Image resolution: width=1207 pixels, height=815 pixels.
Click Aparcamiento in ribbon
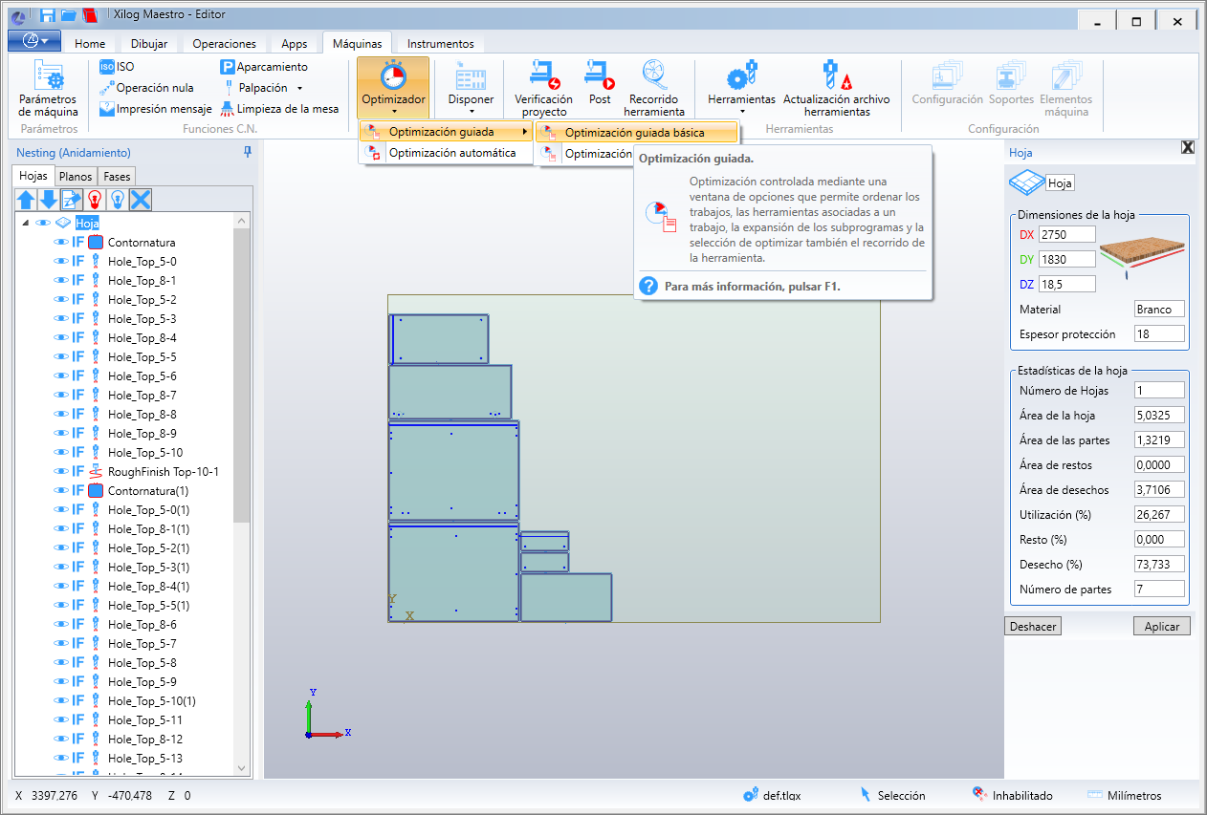tap(264, 67)
